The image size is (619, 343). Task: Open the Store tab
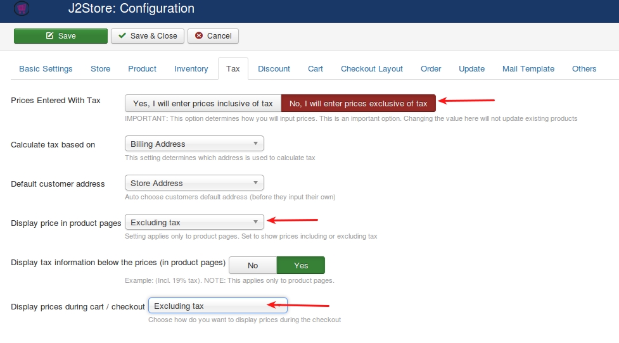[x=100, y=68]
